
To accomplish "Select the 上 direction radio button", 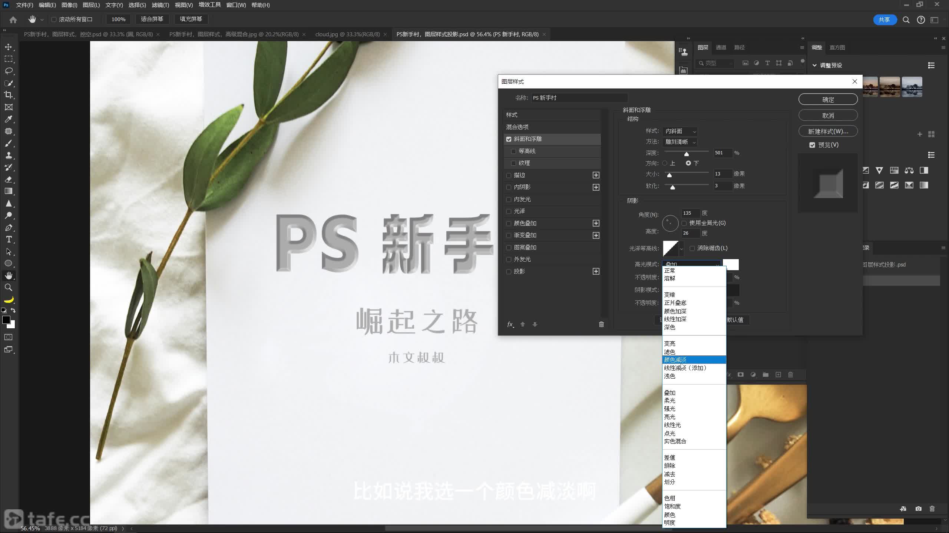I will tap(665, 163).
